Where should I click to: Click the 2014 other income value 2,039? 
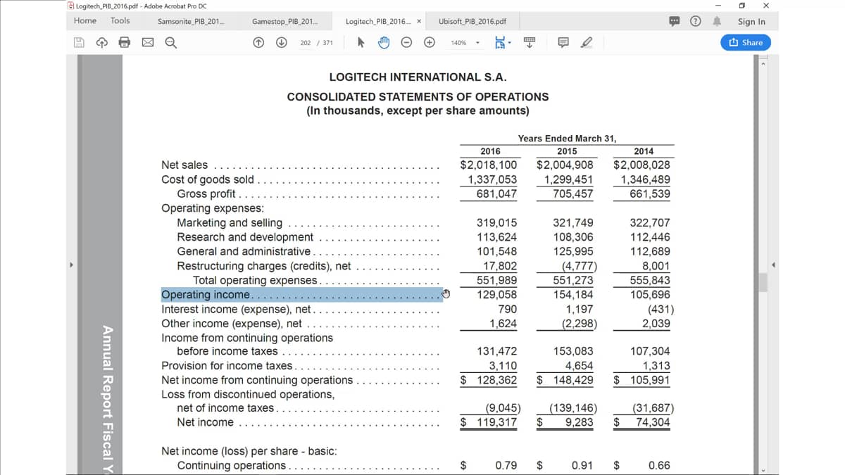[x=656, y=324]
